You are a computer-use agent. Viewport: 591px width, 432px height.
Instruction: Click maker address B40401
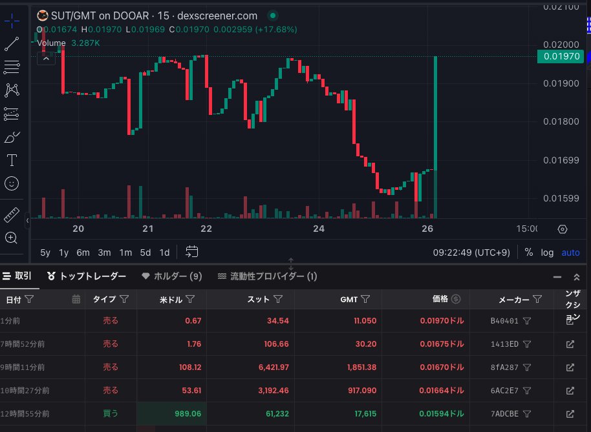[504, 321]
